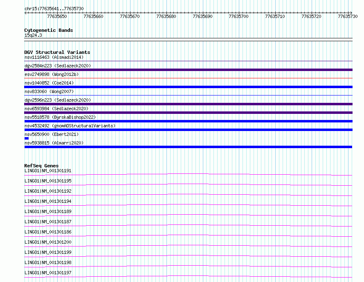364x282 pixels.
Task: Click the short blue nsv5650900 feature bar
Action: (27, 138)
